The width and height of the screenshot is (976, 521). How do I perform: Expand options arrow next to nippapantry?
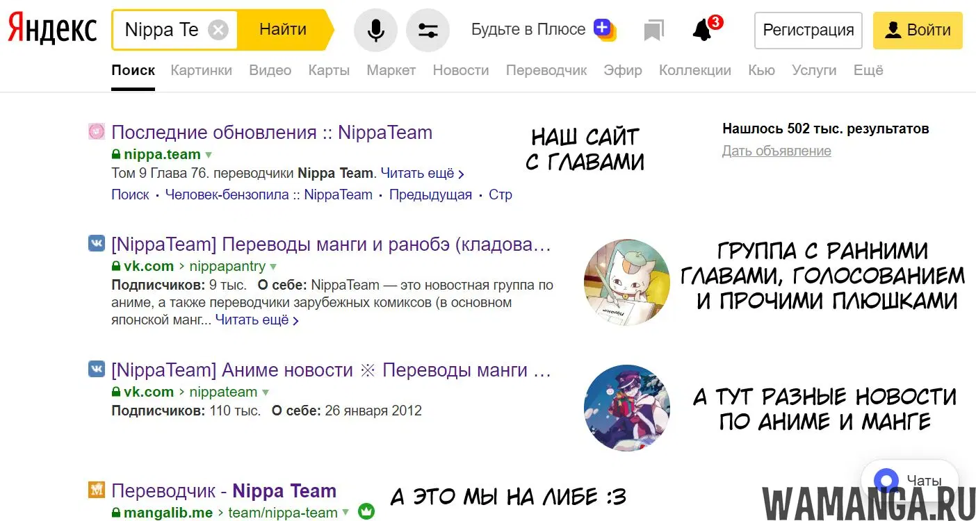pos(273,267)
